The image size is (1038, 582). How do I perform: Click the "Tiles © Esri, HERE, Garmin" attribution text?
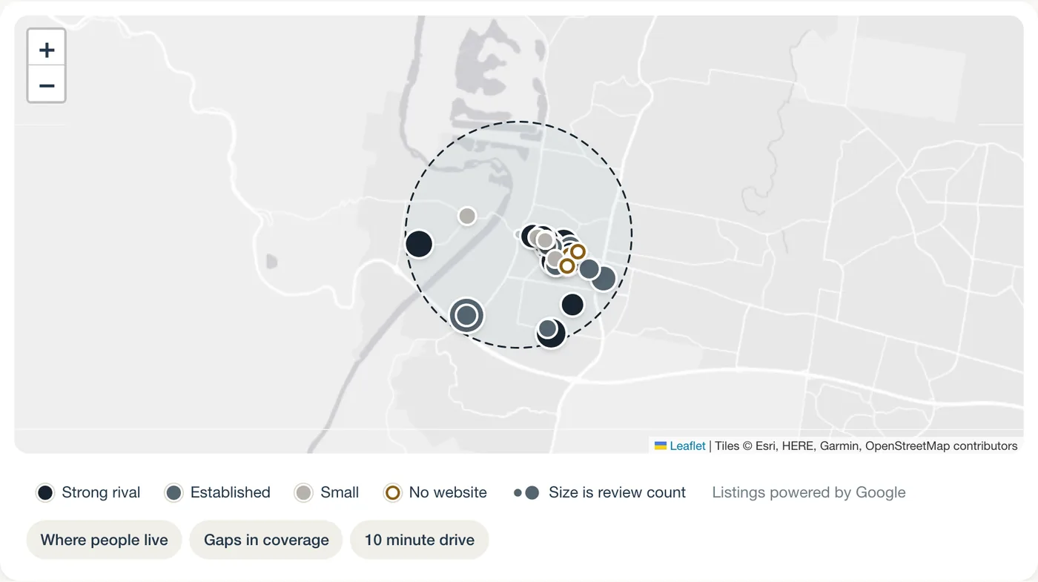787,446
